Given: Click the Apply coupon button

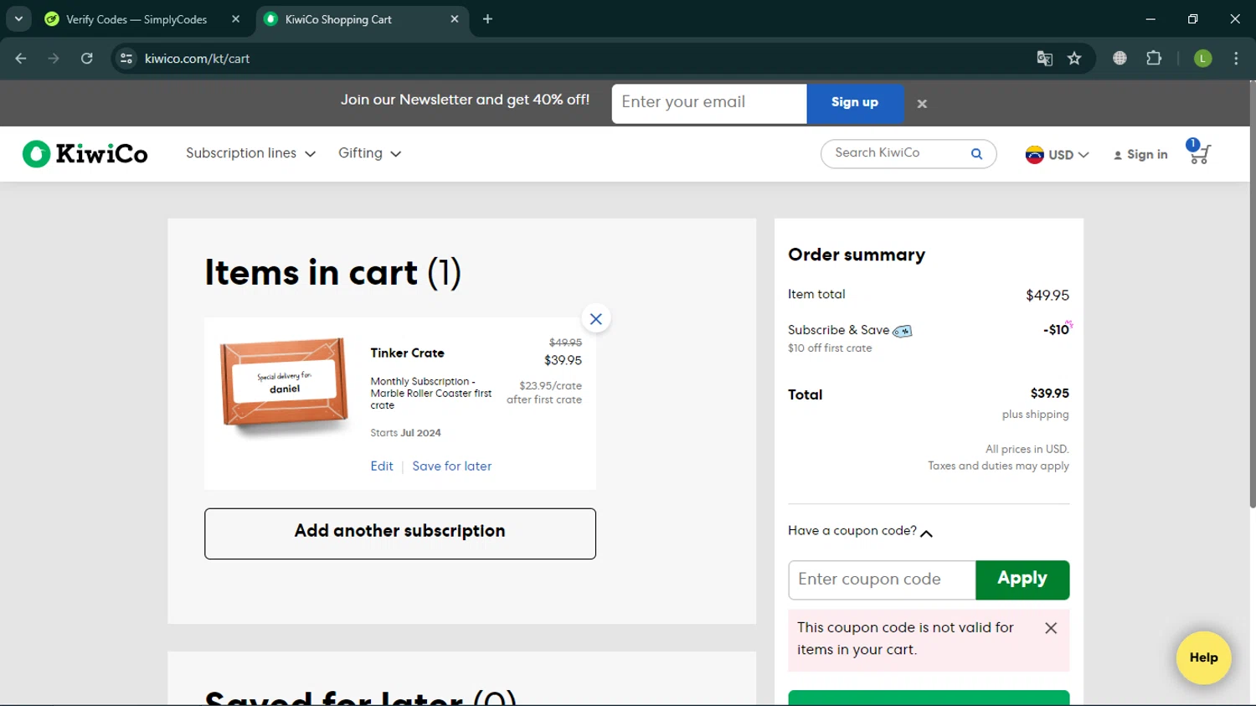Looking at the screenshot, I should click(1022, 580).
